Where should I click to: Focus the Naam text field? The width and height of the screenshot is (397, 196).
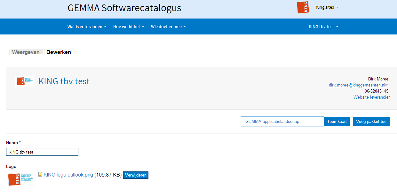42,152
